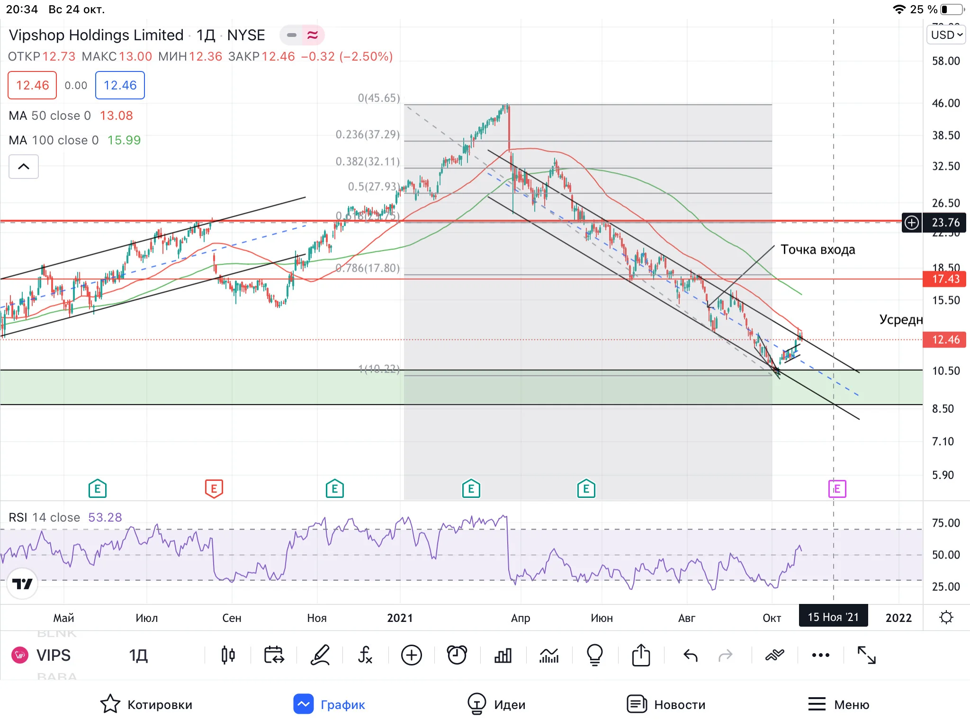970x727 pixels.
Task: Redo the chart action
Action: 725,656
